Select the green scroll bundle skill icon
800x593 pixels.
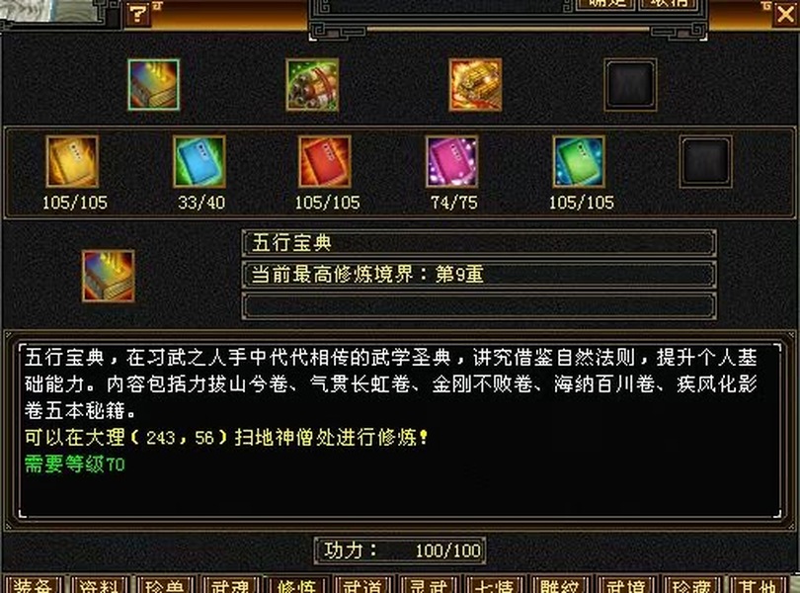312,84
